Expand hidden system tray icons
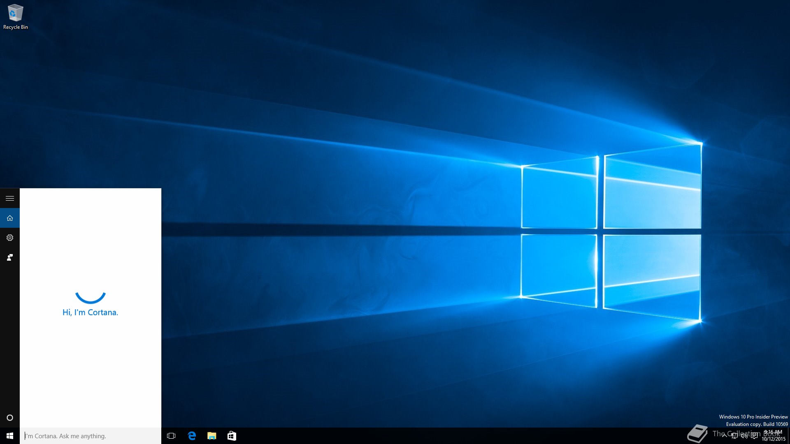Viewport: 790px width, 444px height. pyautogui.click(x=724, y=436)
